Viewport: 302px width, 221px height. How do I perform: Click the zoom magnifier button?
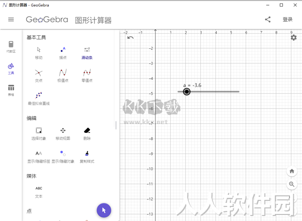pyautogui.click(x=292, y=184)
